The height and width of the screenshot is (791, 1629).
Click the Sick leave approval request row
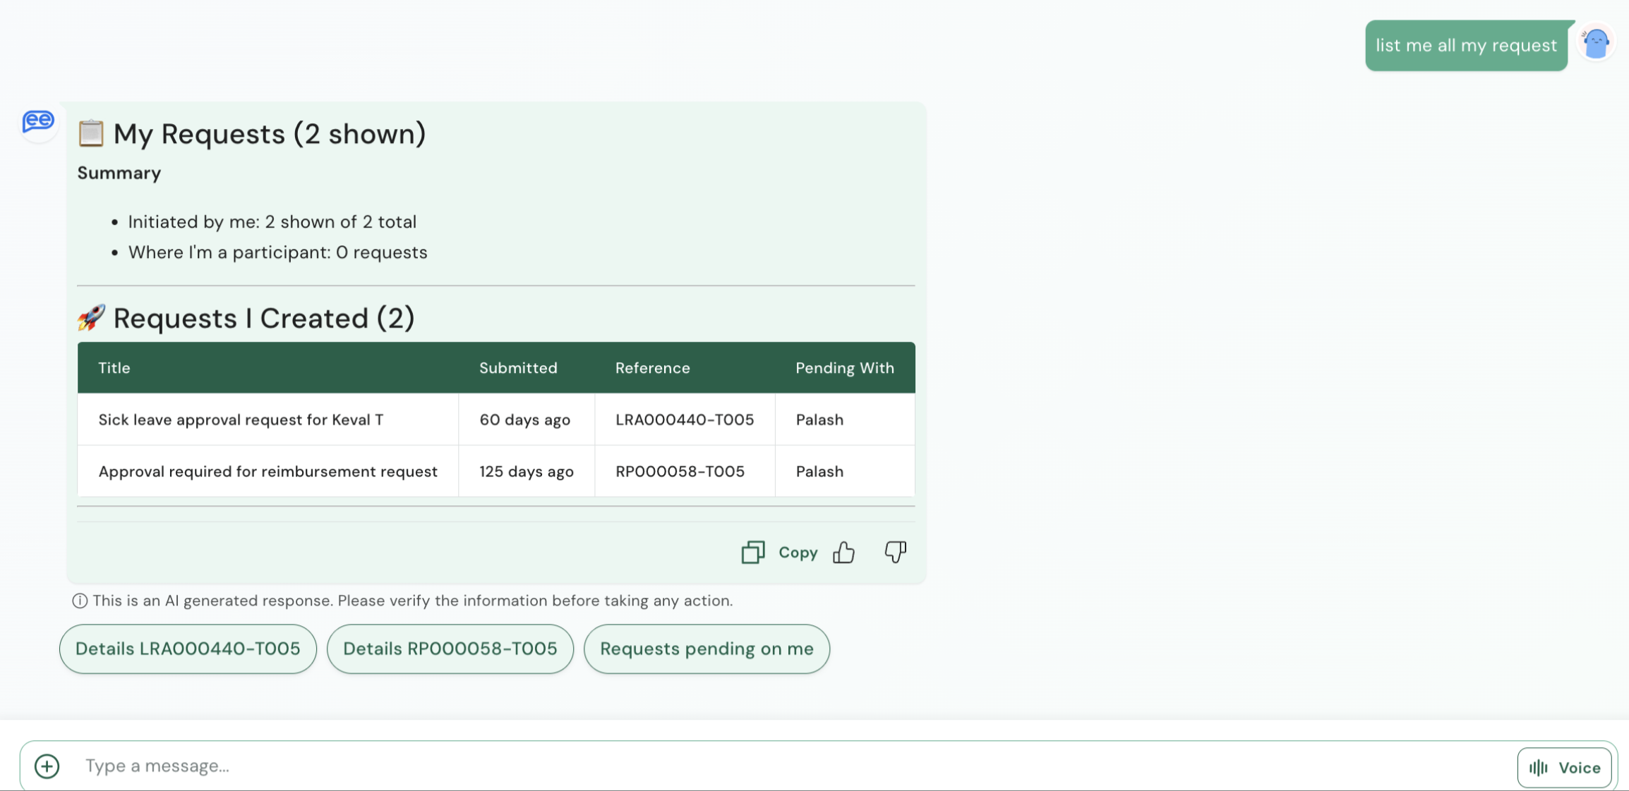[241, 419]
